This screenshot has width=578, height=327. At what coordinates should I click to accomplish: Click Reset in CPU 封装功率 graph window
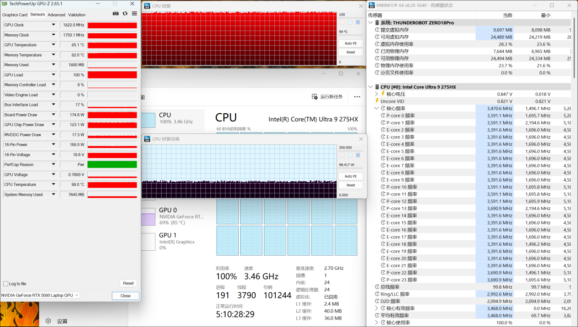(x=351, y=185)
